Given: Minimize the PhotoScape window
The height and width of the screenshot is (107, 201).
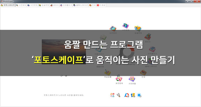Looking at the screenshot, I should pyautogui.click(x=188, y=1).
